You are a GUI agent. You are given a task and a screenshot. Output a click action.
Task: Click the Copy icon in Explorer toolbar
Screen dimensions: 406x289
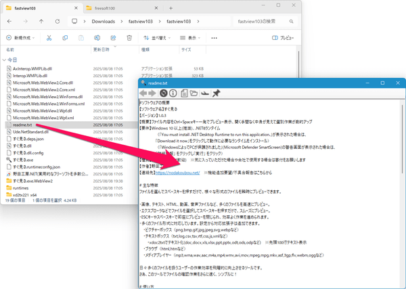click(65, 38)
